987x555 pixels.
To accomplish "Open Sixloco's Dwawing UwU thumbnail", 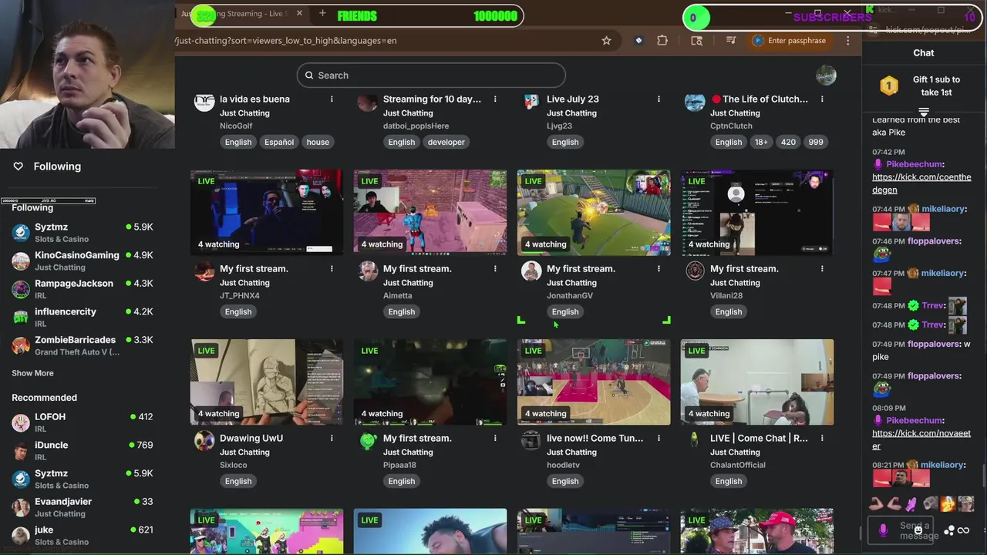I will click(x=267, y=382).
